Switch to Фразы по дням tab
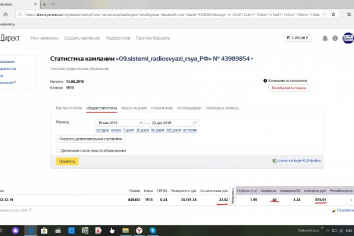Screen dimensions: 354x236 [x=134, y=108]
